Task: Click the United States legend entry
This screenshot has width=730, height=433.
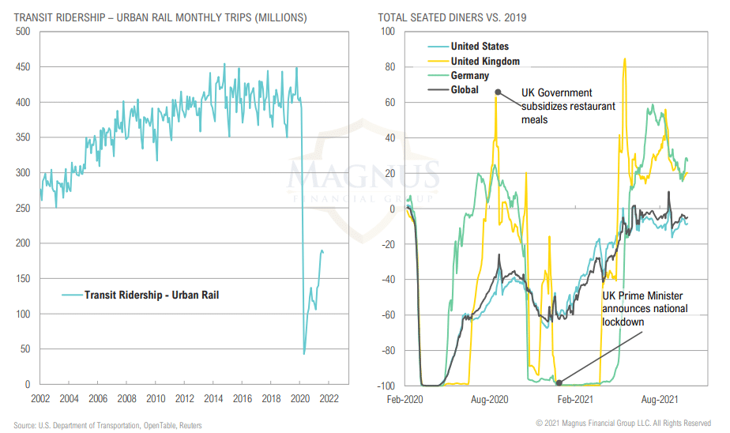Action: point(468,46)
